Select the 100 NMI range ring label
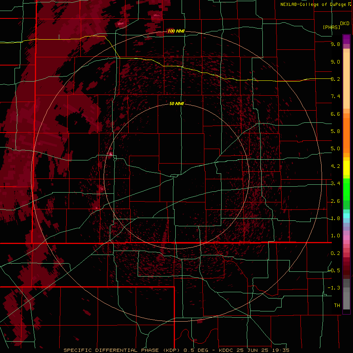The image size is (353, 353). tap(176, 31)
